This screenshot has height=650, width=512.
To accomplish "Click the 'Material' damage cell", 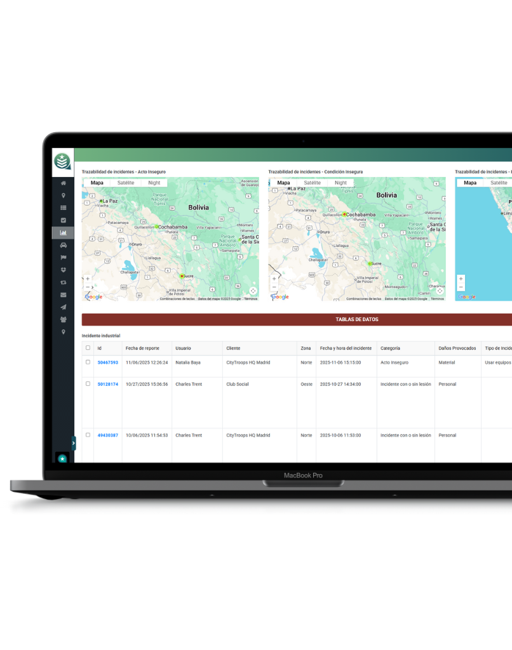I will point(447,362).
